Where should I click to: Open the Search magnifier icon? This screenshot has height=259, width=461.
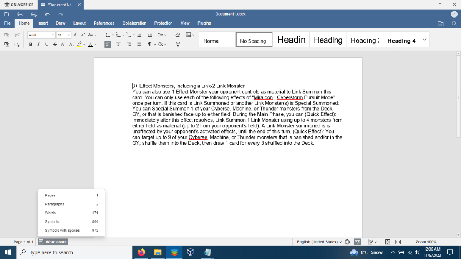[x=454, y=23]
